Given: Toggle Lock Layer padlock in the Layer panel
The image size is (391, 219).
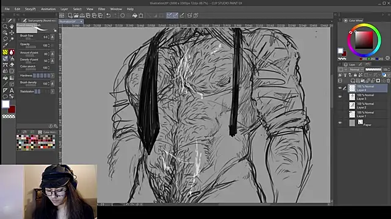Looking at the screenshot, I should (x=356, y=75).
